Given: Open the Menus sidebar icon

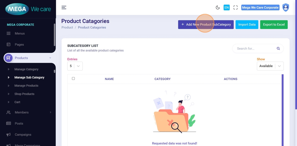Looking at the screenshot, I should pyautogui.click(x=8, y=34).
